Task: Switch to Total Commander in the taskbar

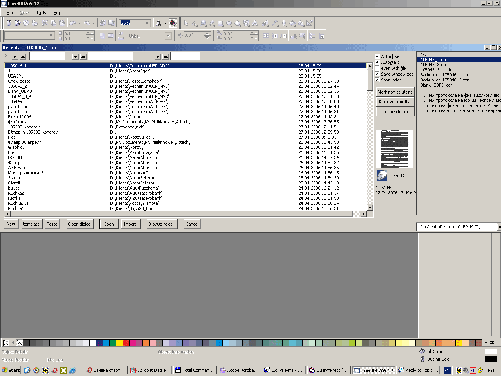Action: point(195,370)
